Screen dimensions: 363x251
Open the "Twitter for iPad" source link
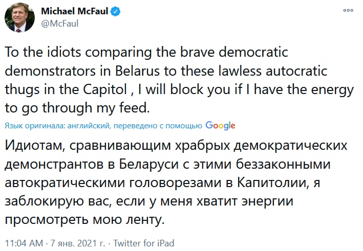(x=143, y=243)
